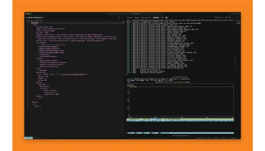Click the split terminal icon
This screenshot has width=265, height=151.
pos(227,18)
